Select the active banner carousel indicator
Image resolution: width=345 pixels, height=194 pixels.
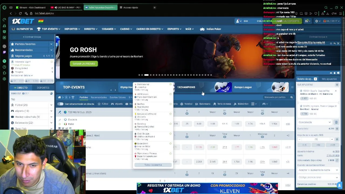pyautogui.click(x=146, y=75)
